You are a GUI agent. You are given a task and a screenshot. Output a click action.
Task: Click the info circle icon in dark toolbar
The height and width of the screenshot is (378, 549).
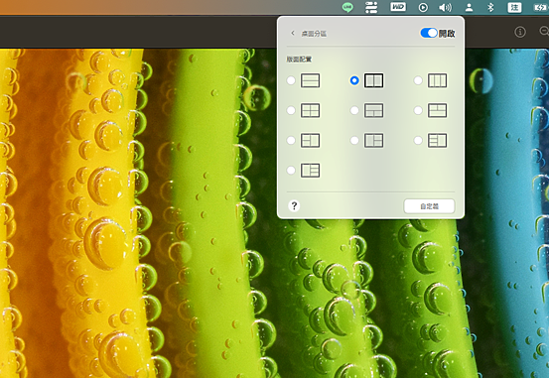click(520, 32)
